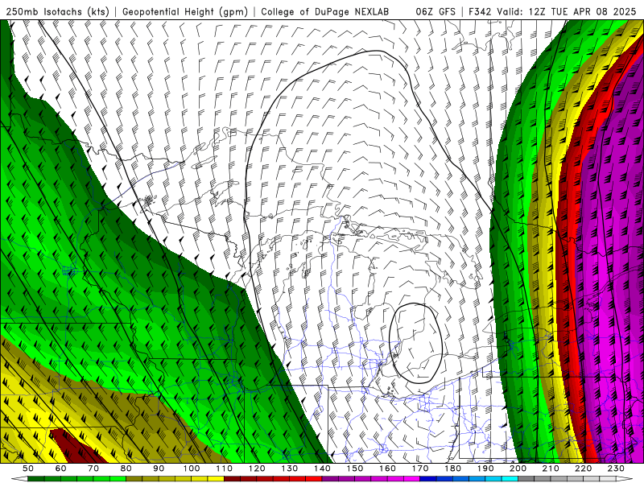Click the '100' color scale label
This screenshot has width=644, height=483.
tap(192, 469)
